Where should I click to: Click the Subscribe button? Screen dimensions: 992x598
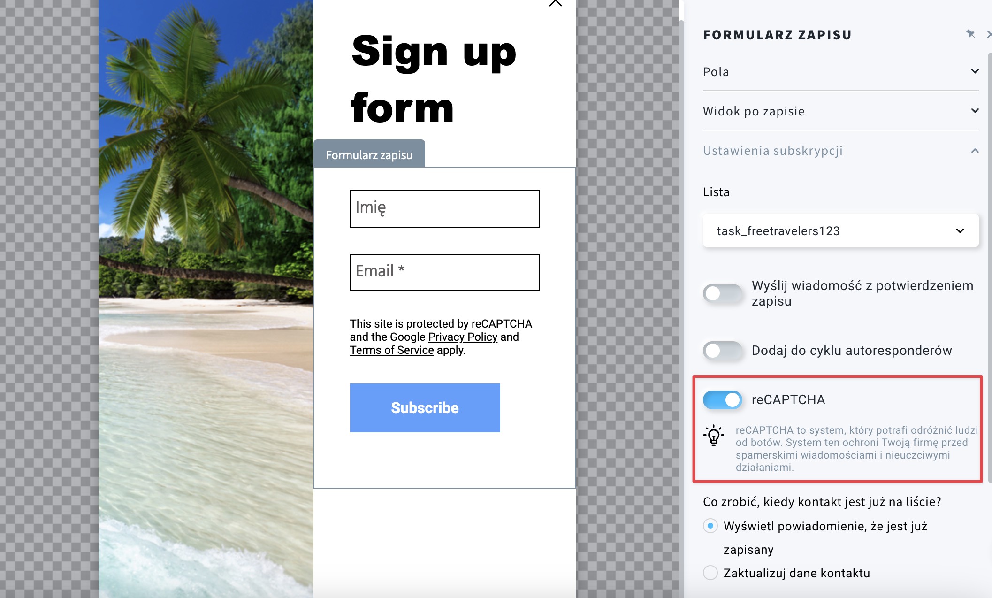(x=425, y=408)
